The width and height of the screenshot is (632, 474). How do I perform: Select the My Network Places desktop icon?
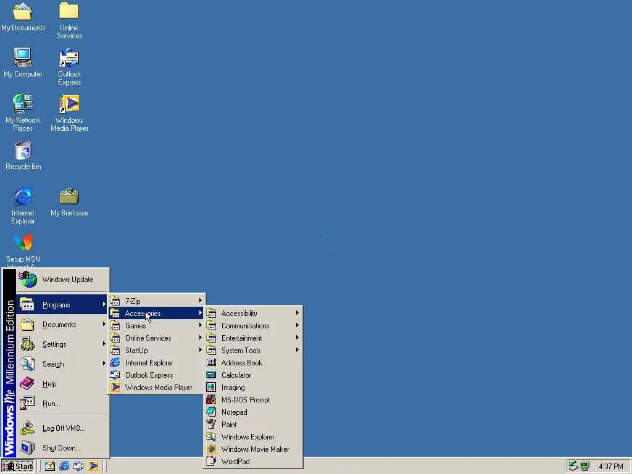(x=23, y=113)
